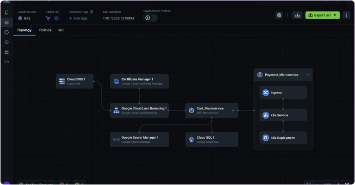Expand the Cart_Microservice node chevron

pos(233,110)
